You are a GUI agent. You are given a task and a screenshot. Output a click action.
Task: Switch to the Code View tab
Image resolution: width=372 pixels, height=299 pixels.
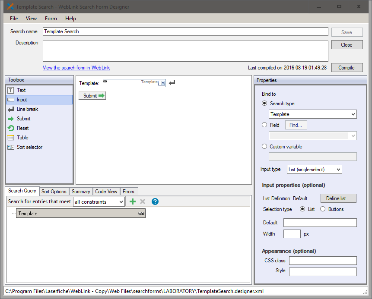click(x=106, y=192)
